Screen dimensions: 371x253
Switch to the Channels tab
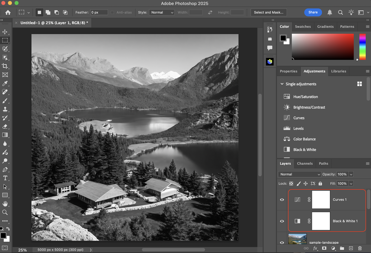tap(305, 164)
